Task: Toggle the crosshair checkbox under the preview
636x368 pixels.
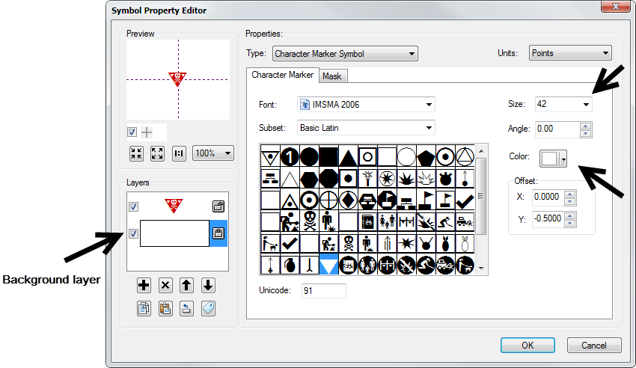Action: [x=132, y=132]
